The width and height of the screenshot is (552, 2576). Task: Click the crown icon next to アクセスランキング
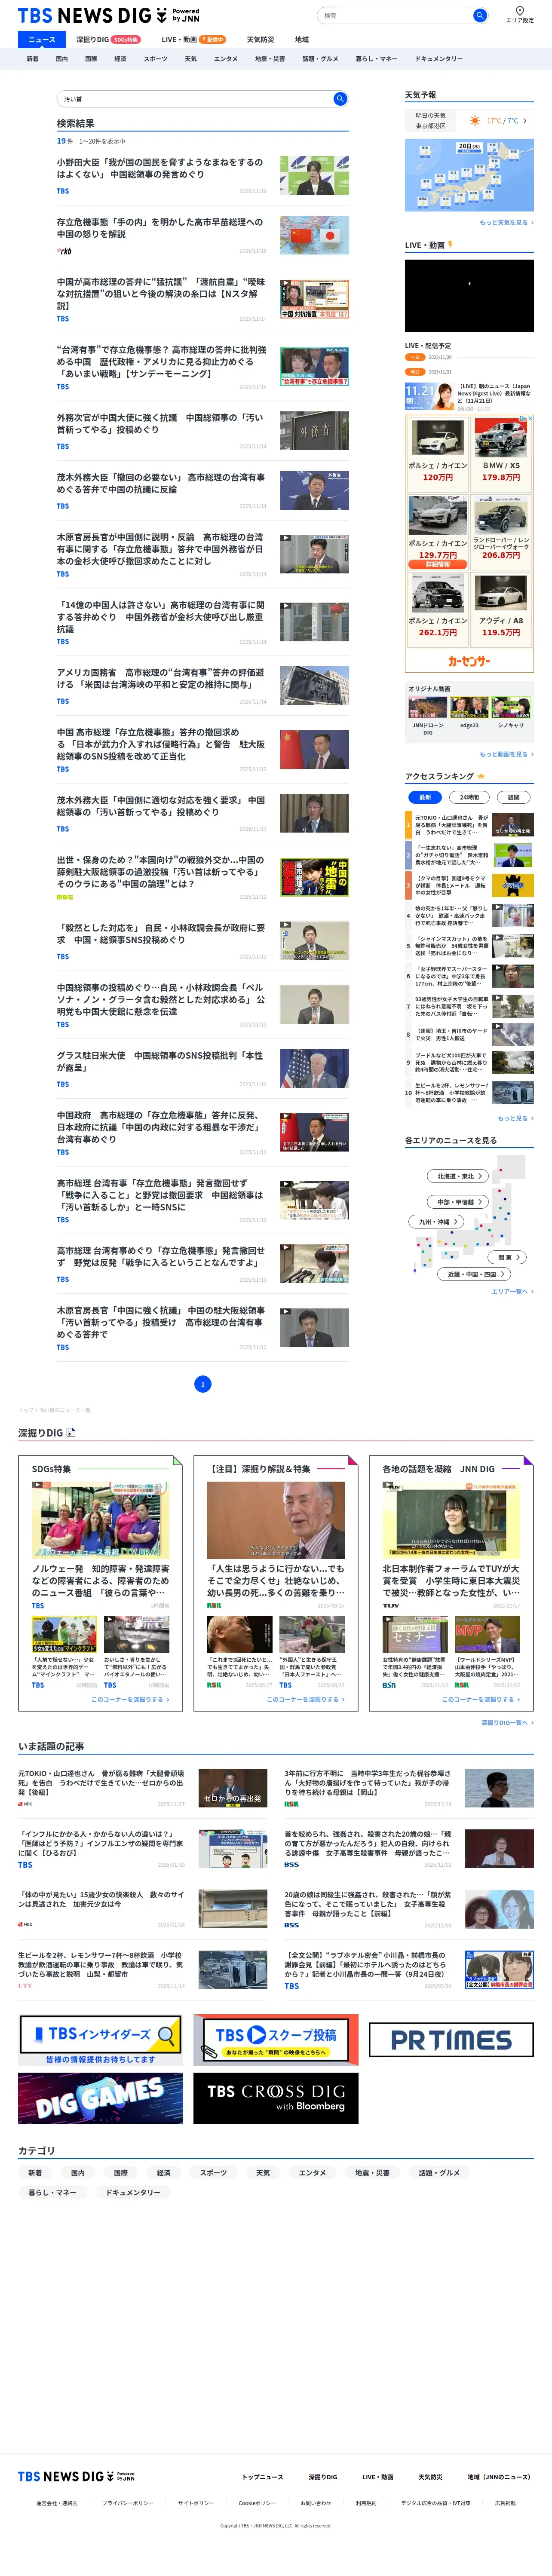coord(481,776)
